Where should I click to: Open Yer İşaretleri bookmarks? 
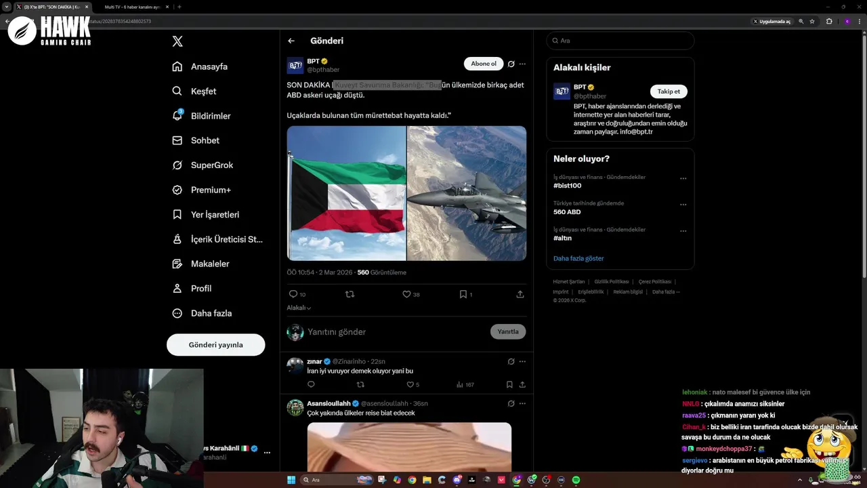[205, 214]
